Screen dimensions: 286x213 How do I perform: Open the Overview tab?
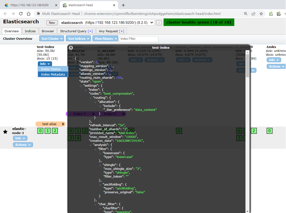tap(12, 31)
